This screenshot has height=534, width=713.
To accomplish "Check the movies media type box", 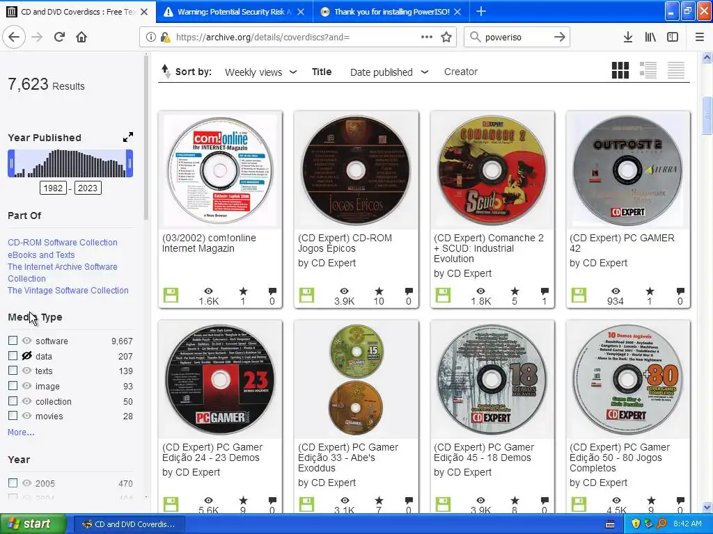I will click(x=13, y=416).
